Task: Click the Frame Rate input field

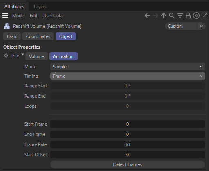Action: click(127, 144)
